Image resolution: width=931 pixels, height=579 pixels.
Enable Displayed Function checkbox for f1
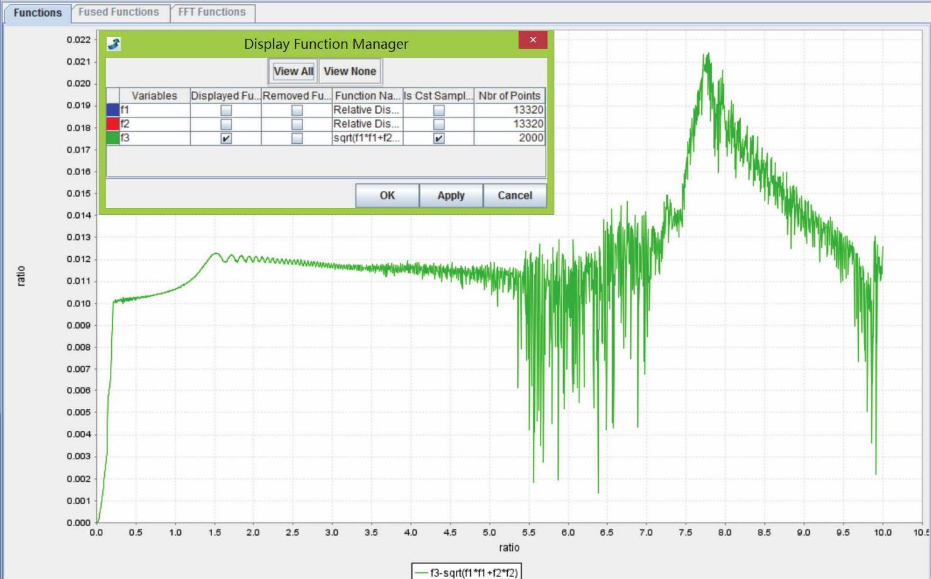click(x=226, y=111)
